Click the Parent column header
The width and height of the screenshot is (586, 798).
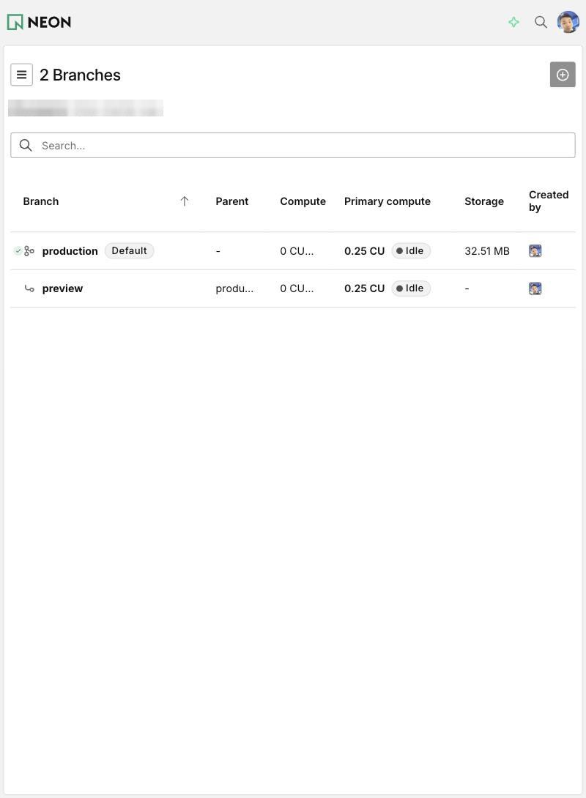click(231, 201)
